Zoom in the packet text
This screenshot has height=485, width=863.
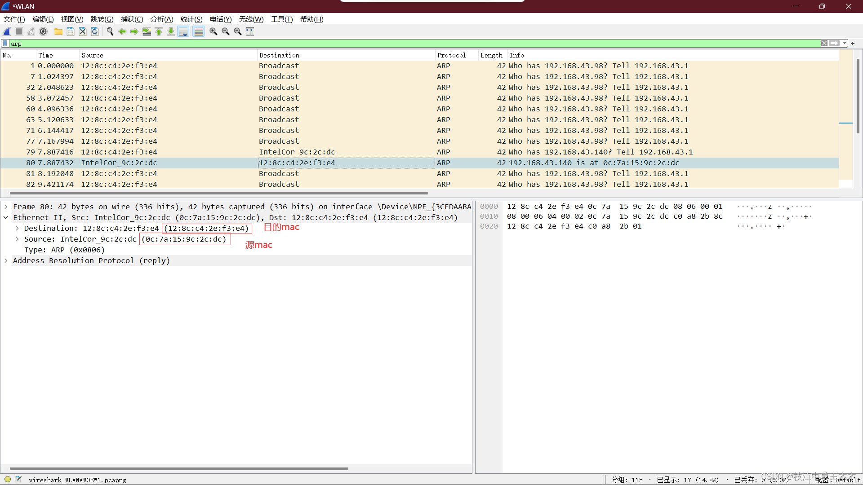pyautogui.click(x=214, y=31)
